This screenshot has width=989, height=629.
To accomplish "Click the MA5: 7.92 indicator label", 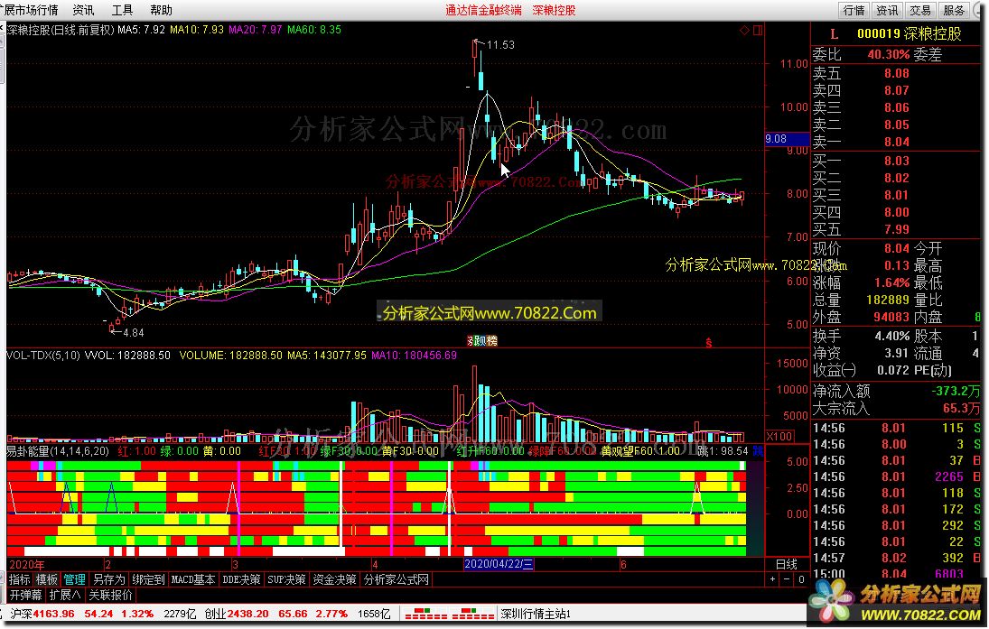I will point(141,30).
